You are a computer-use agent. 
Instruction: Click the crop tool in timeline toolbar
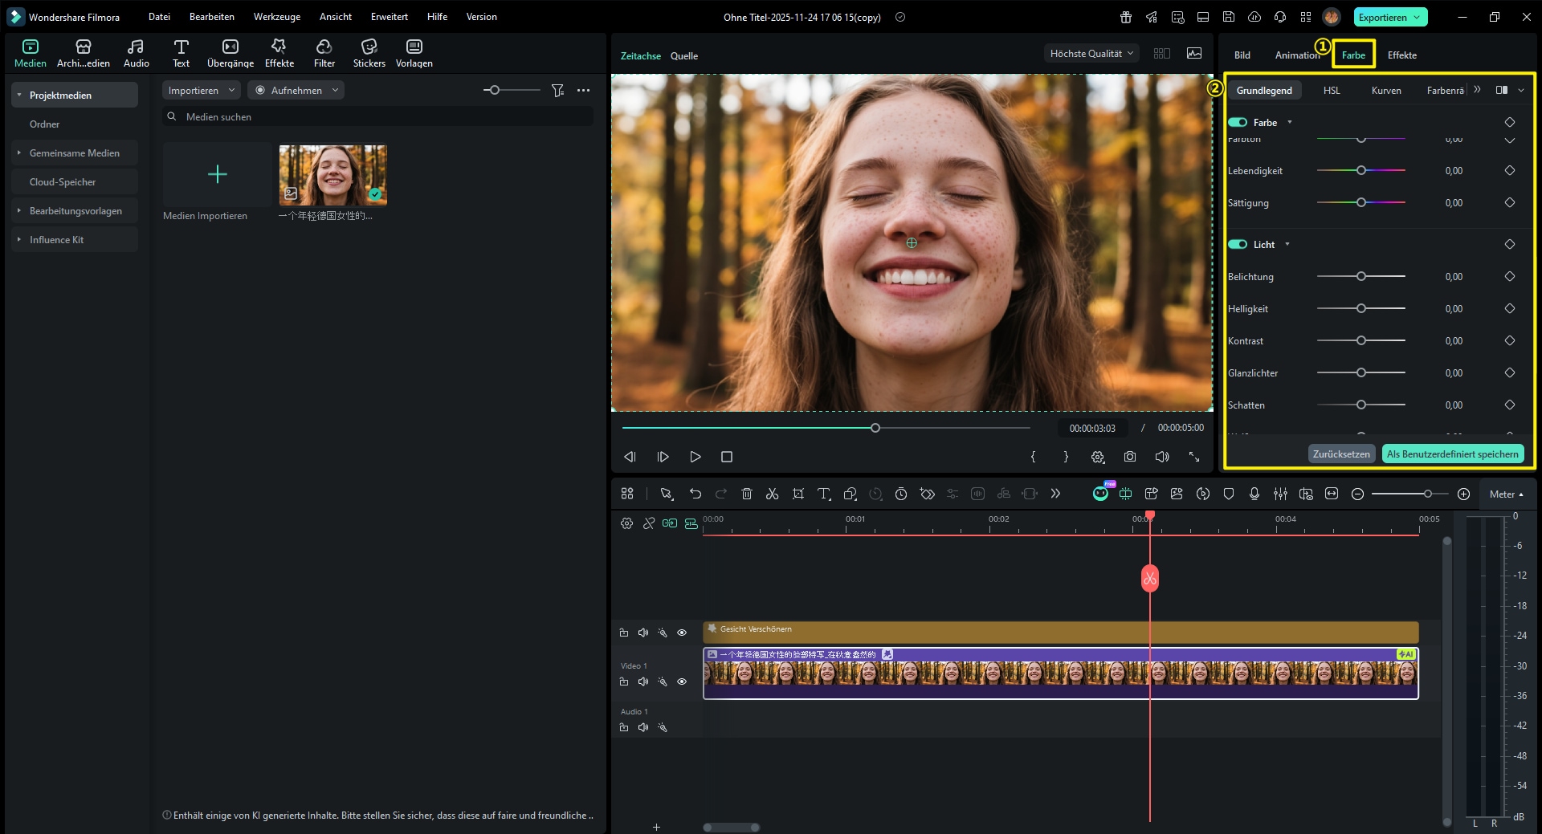click(798, 494)
